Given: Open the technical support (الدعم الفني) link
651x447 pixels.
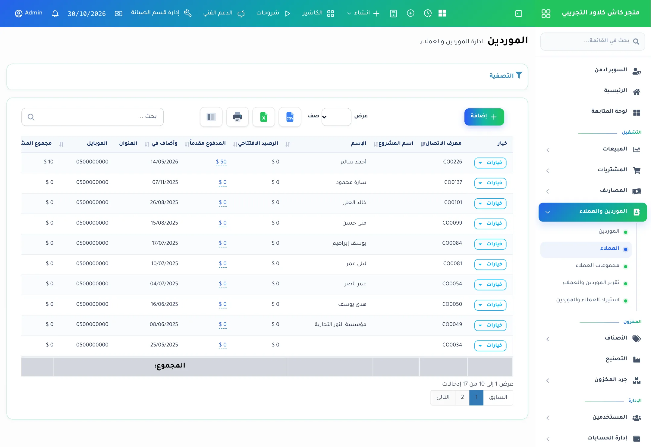Looking at the screenshot, I should [x=224, y=13].
